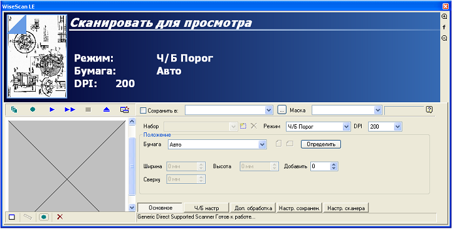This screenshot has height=229, width=452.
Task: Enable the 'Сохранить в' checkbox
Action: tap(143, 110)
